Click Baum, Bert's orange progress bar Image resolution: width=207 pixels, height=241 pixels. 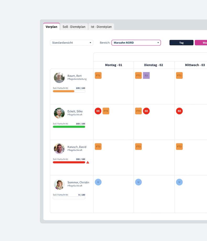pos(69,91)
